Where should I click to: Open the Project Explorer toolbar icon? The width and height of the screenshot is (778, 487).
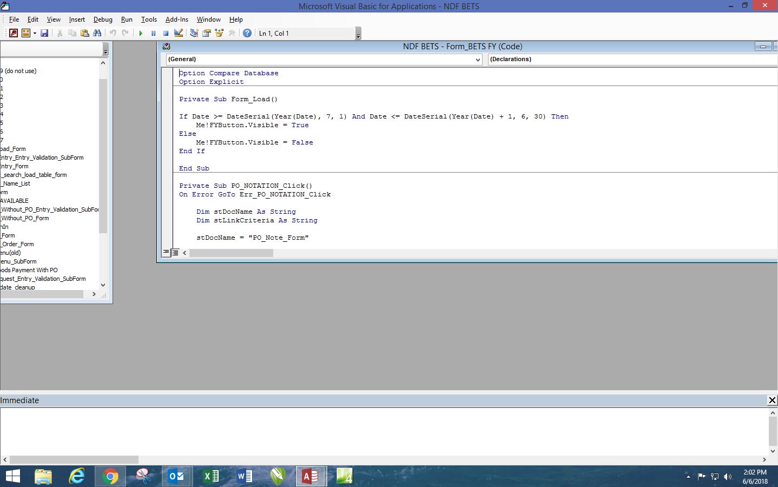point(194,33)
